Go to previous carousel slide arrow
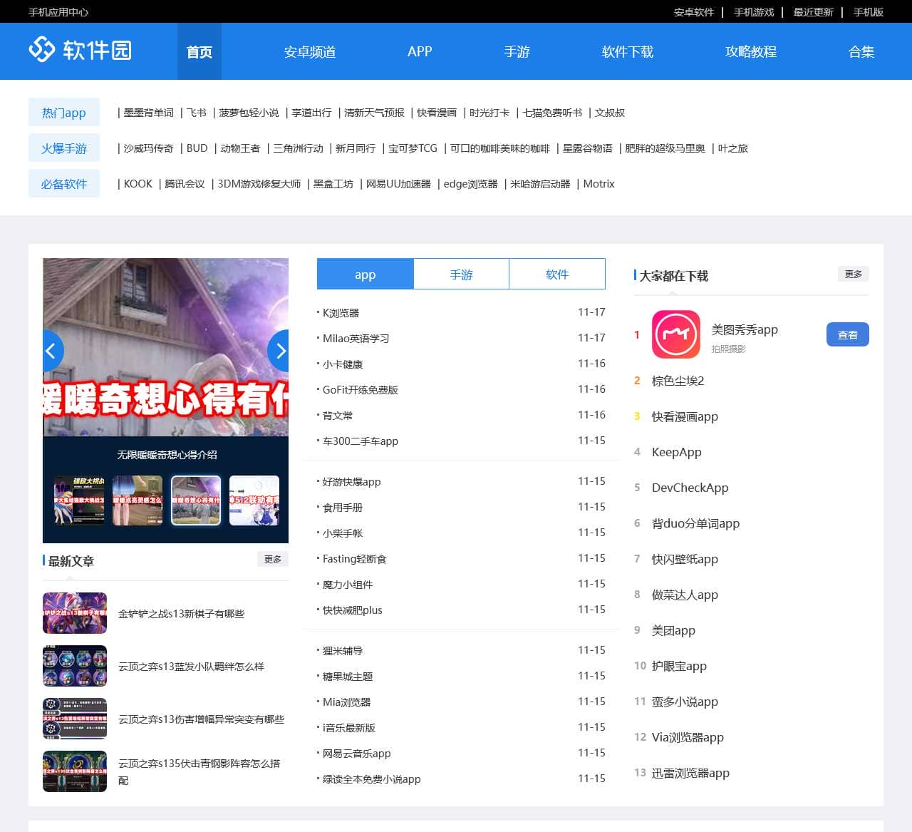 51,351
